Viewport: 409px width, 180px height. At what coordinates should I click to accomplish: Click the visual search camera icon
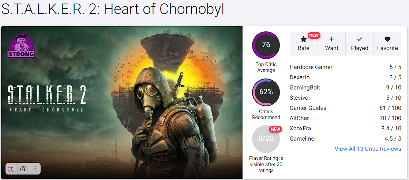[23, 169]
